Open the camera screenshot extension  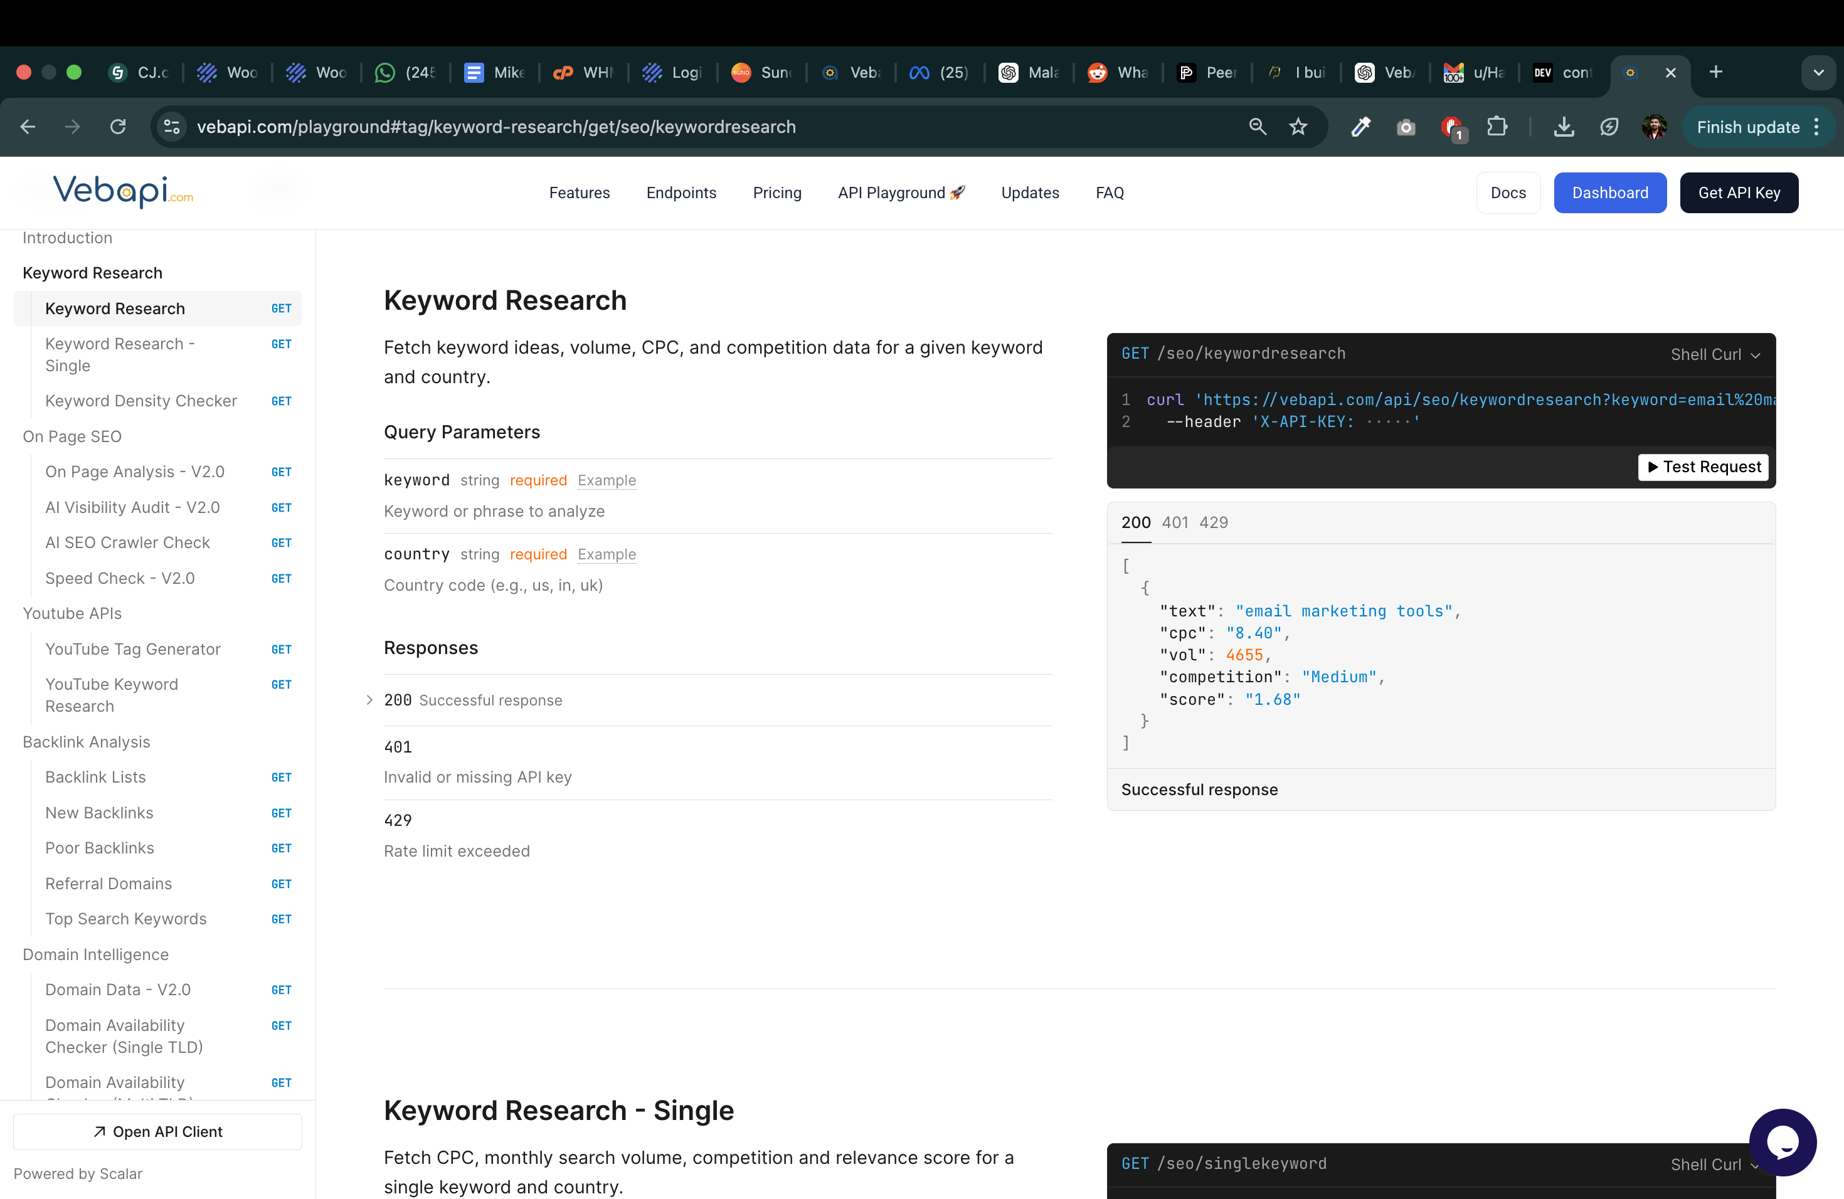point(1406,126)
